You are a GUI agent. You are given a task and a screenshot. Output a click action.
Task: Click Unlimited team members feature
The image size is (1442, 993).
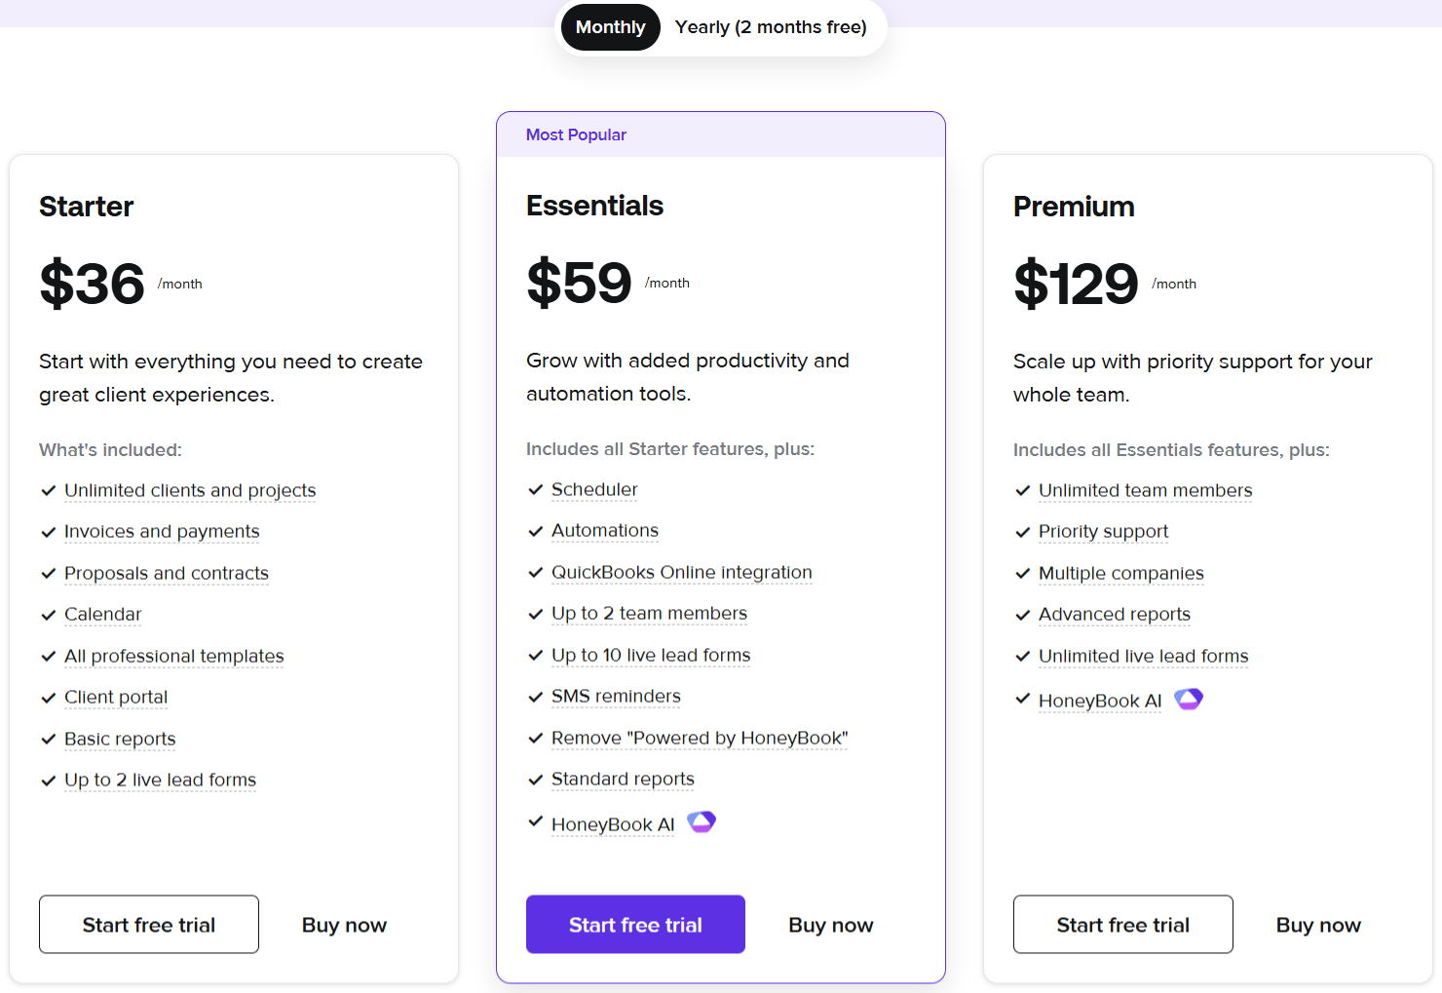pos(1145,490)
